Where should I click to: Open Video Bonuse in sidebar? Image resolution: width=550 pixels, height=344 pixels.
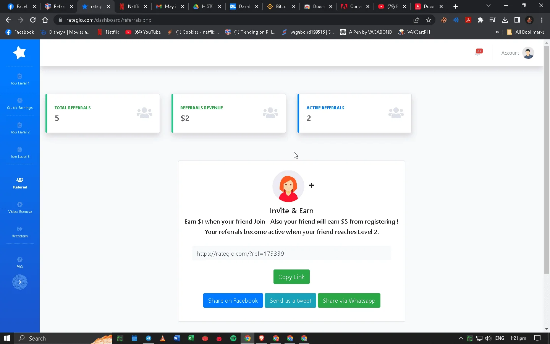[20, 208]
